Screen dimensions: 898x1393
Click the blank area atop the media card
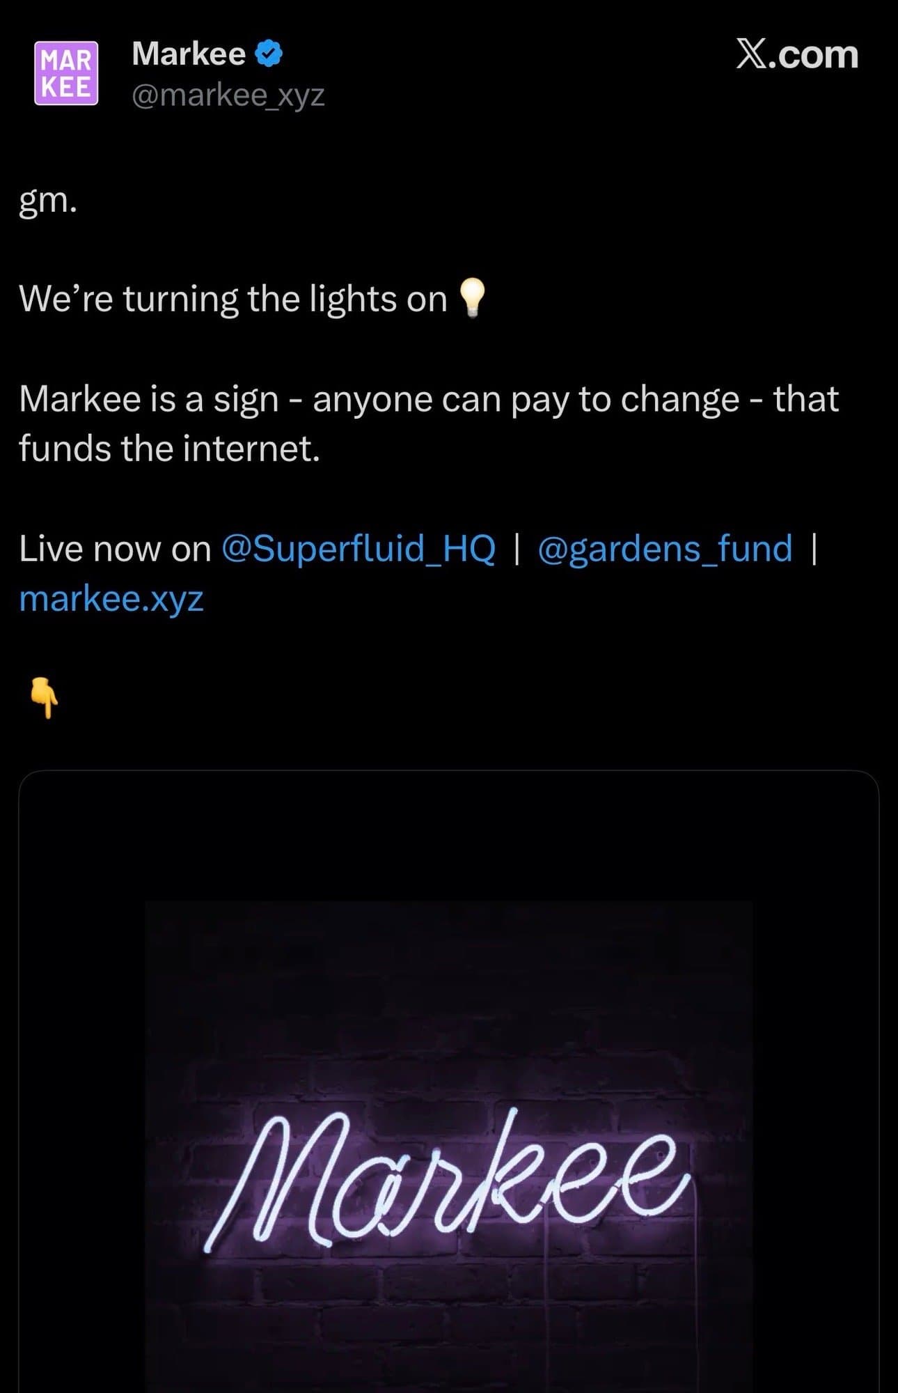click(448, 836)
